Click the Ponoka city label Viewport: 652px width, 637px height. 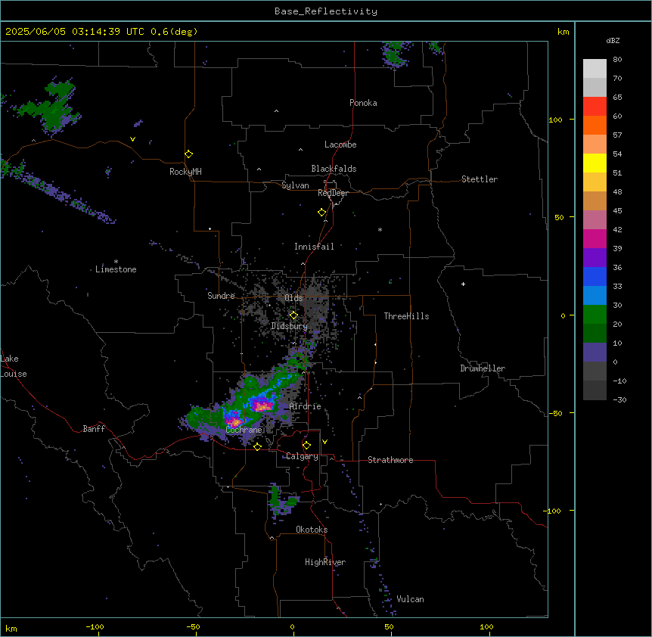(x=363, y=103)
